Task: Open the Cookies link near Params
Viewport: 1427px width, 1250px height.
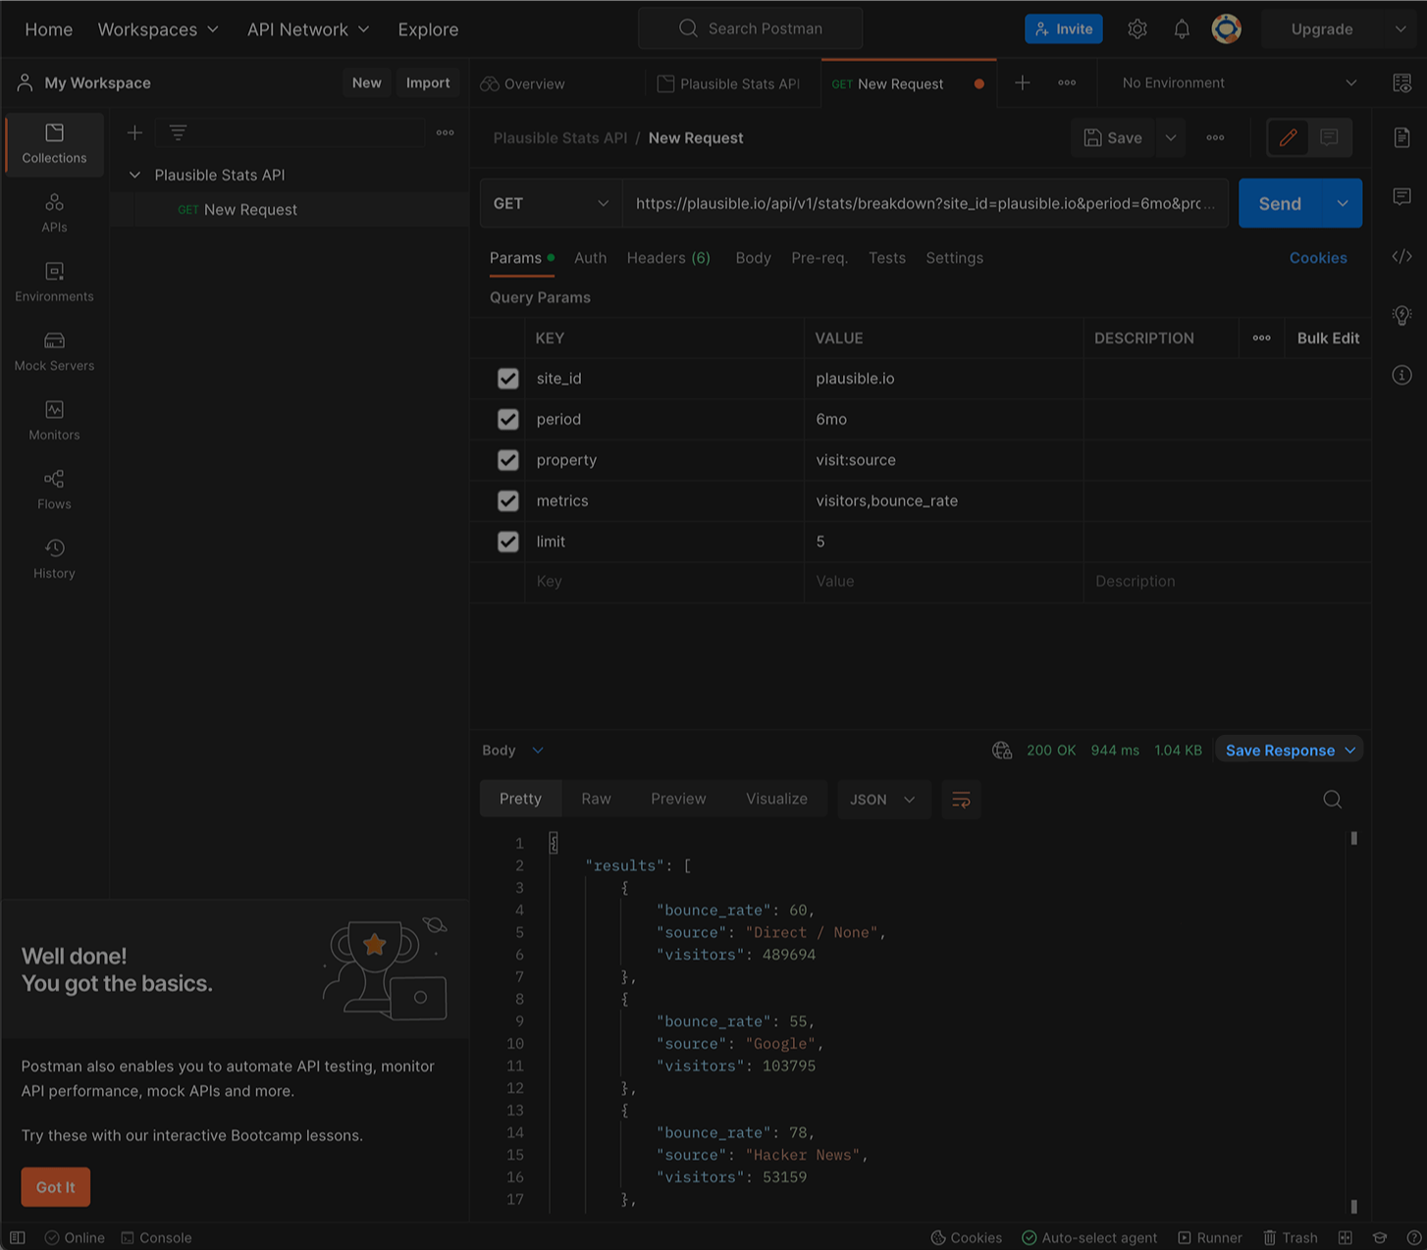Action: (x=1318, y=258)
